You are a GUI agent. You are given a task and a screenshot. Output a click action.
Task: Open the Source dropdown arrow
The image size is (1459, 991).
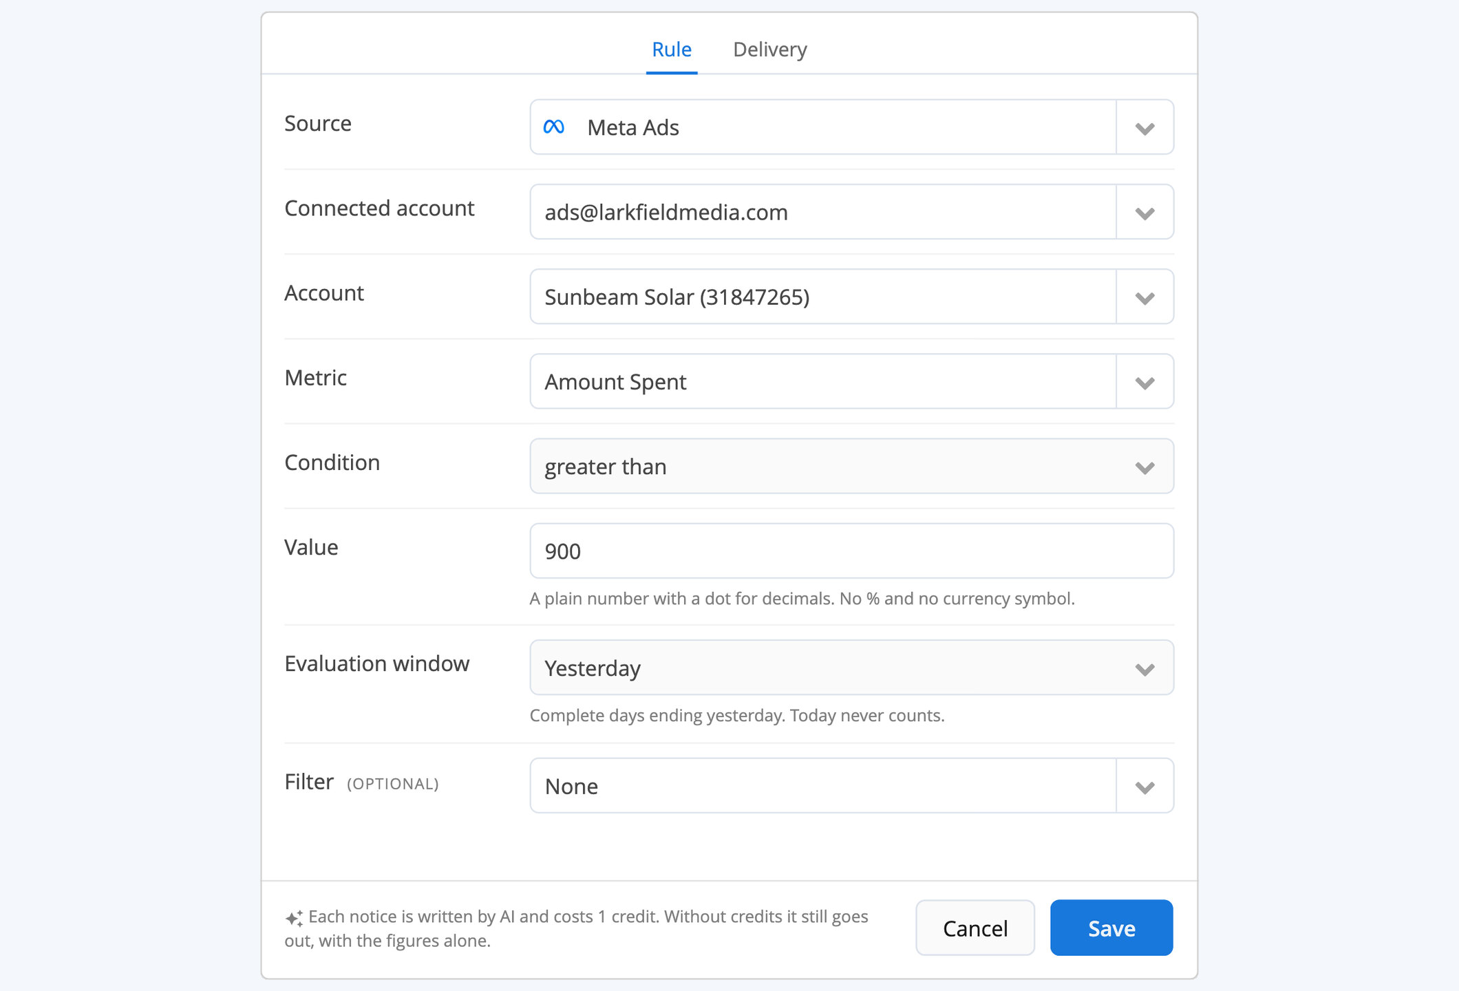coord(1144,127)
